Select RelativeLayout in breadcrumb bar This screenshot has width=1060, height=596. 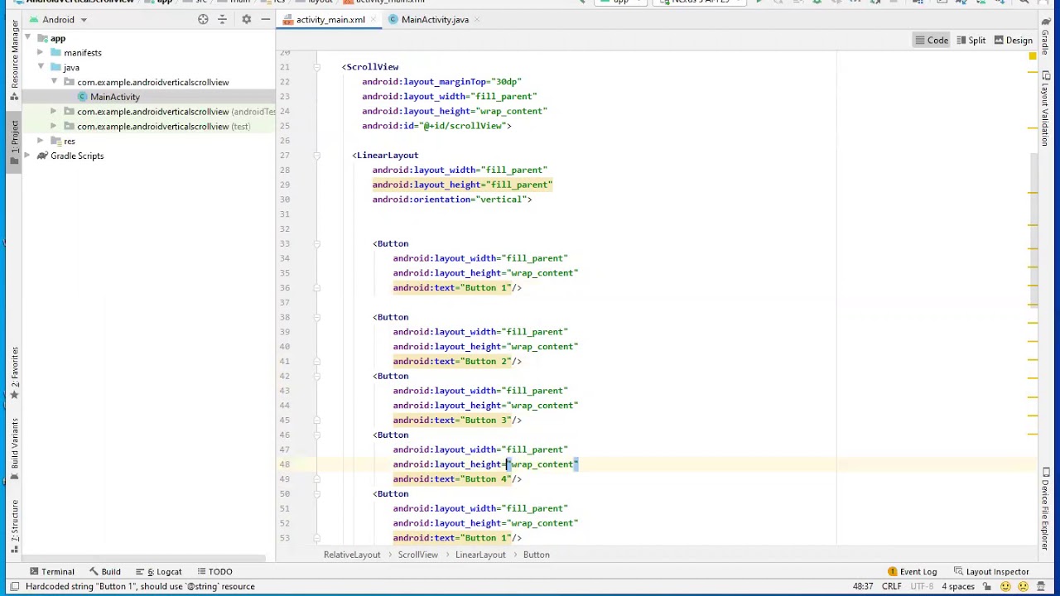(x=352, y=555)
